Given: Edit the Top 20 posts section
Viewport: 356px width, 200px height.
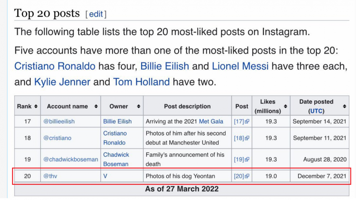Looking at the screenshot, I should 96,14.
